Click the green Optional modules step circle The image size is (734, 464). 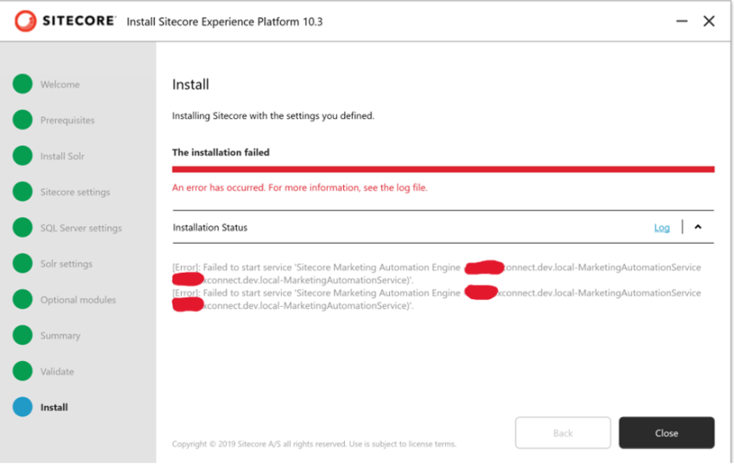[x=22, y=299]
